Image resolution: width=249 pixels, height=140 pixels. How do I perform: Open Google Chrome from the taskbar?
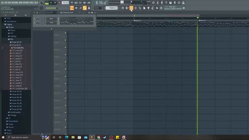(x=98, y=137)
